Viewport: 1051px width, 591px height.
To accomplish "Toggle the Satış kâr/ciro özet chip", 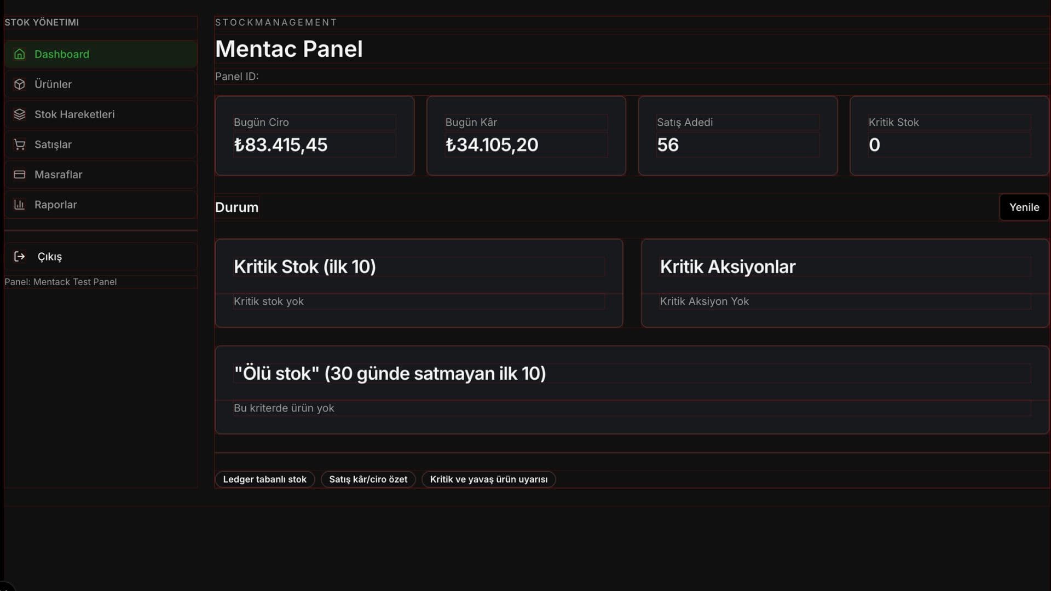I will (368, 479).
